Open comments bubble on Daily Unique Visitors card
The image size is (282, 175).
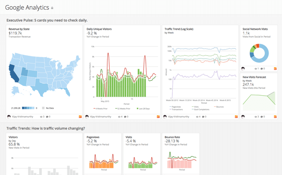tap(125, 117)
